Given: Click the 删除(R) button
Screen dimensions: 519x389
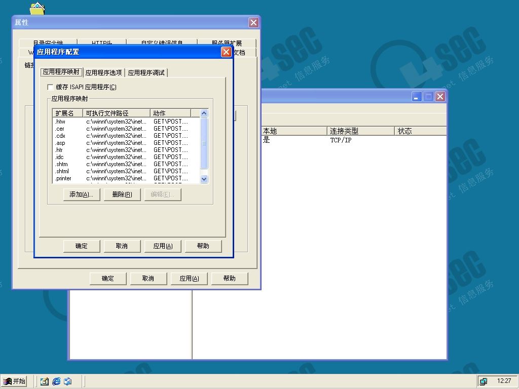Looking at the screenshot, I should tap(122, 194).
